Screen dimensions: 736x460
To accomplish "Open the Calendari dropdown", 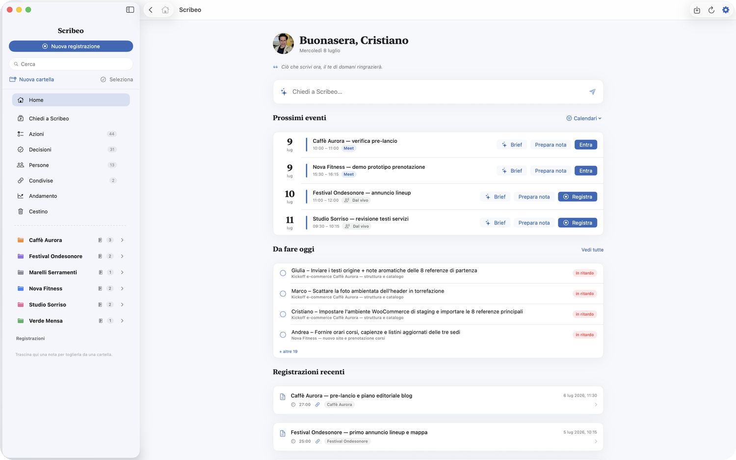I will coord(584,118).
